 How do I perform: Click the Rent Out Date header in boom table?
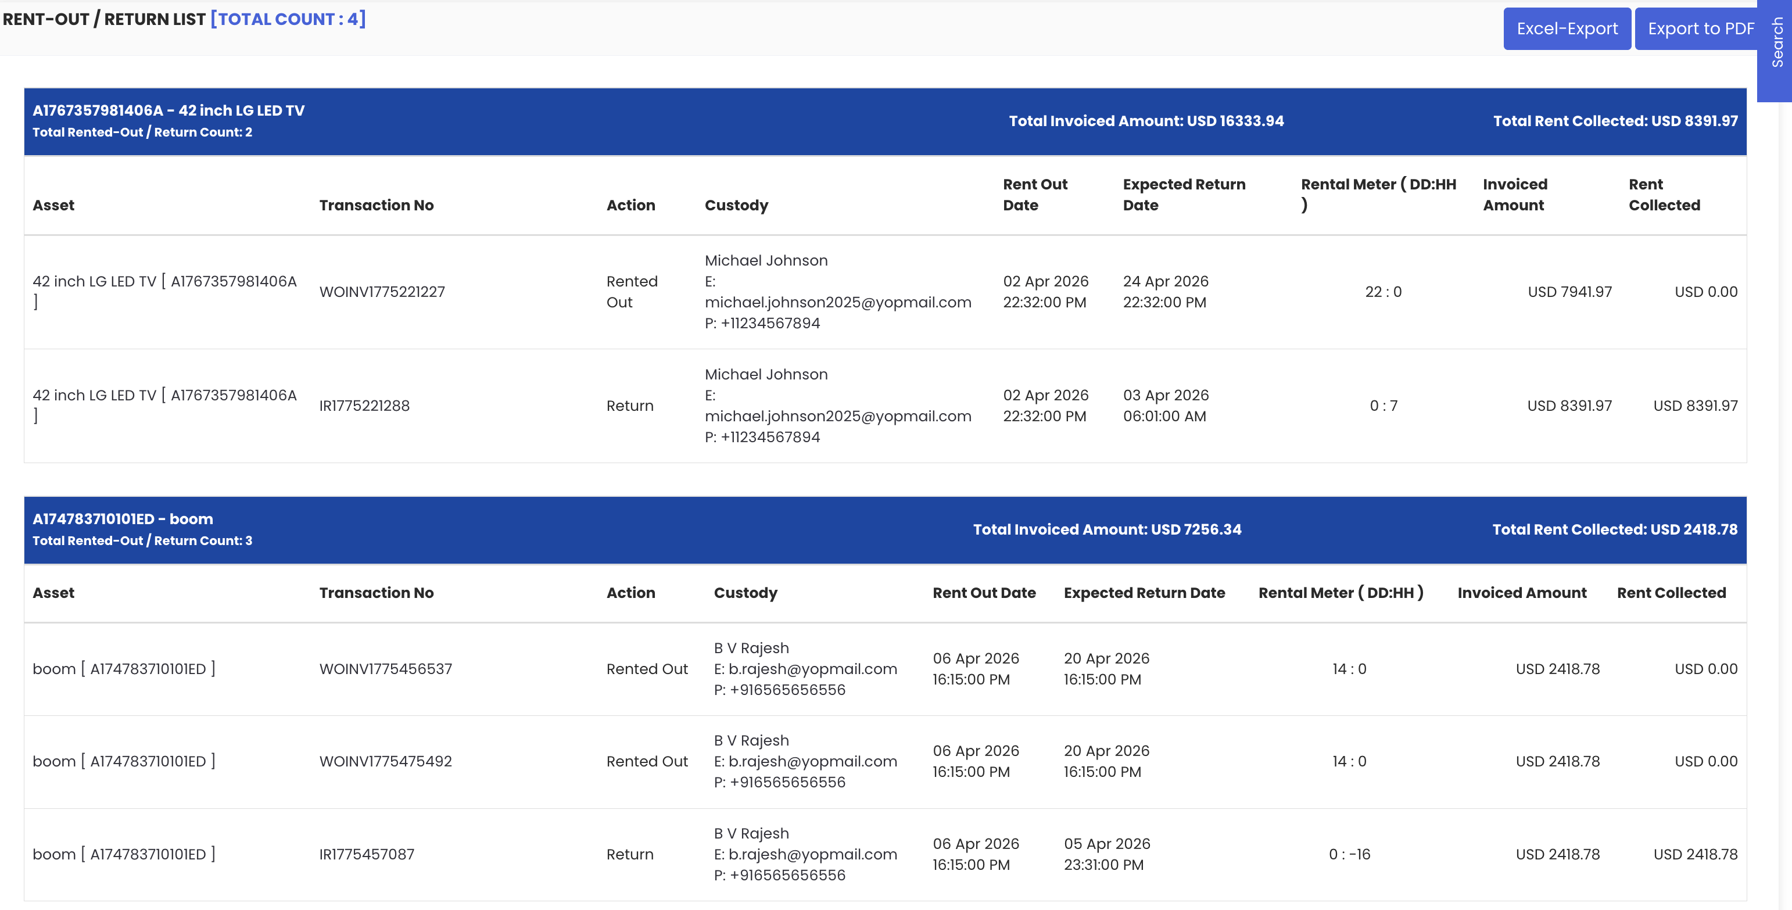tap(984, 593)
